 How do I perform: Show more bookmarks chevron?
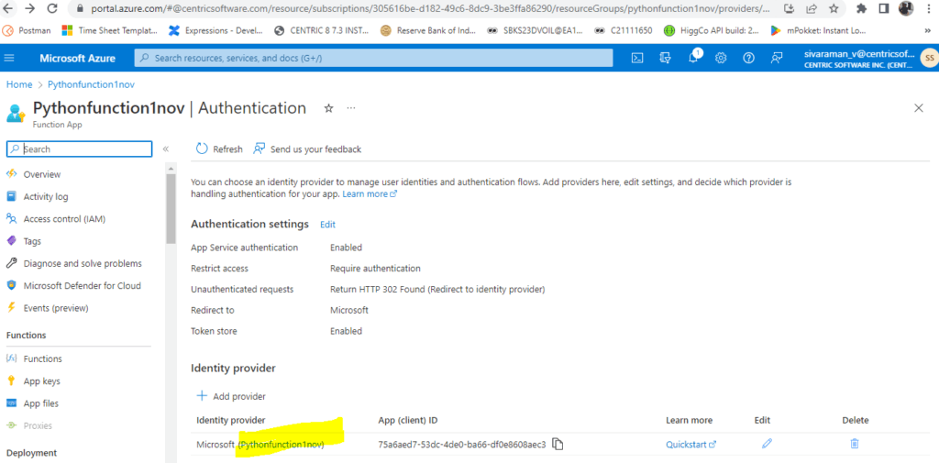point(928,30)
